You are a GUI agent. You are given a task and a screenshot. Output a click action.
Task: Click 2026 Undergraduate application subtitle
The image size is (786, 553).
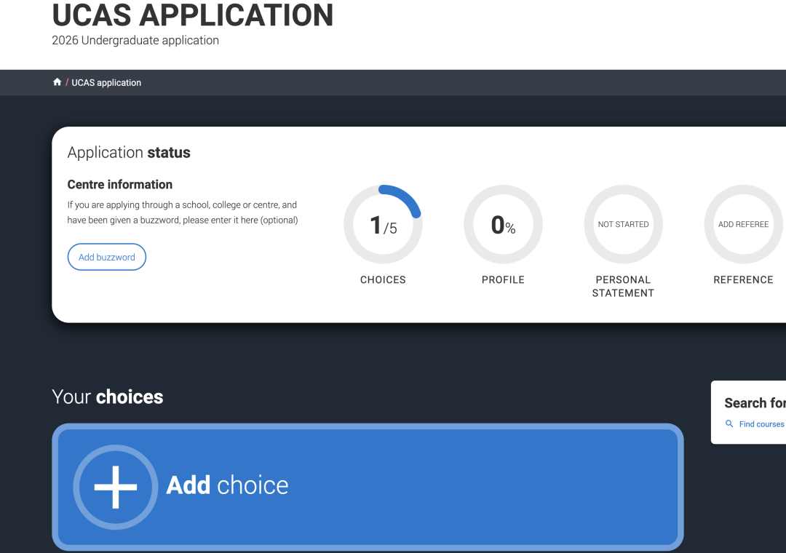[x=135, y=40]
